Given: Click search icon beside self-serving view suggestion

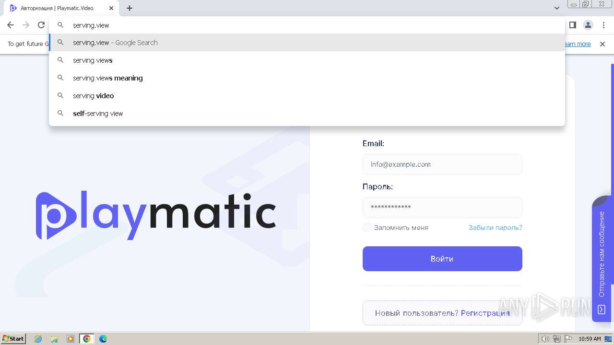Looking at the screenshot, I should [60, 113].
